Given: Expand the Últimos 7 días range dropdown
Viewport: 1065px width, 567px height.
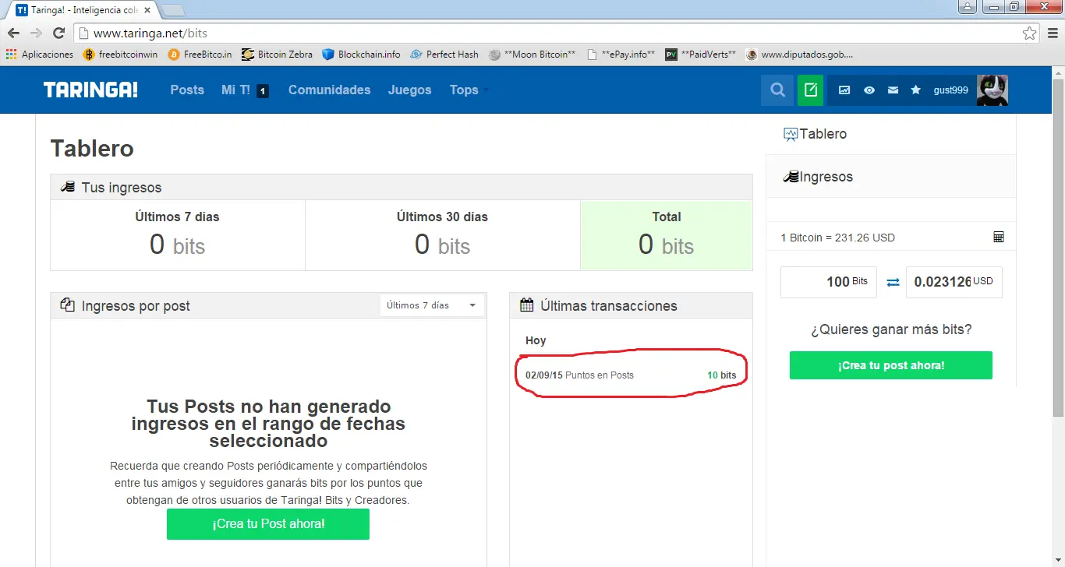Looking at the screenshot, I should [x=432, y=305].
